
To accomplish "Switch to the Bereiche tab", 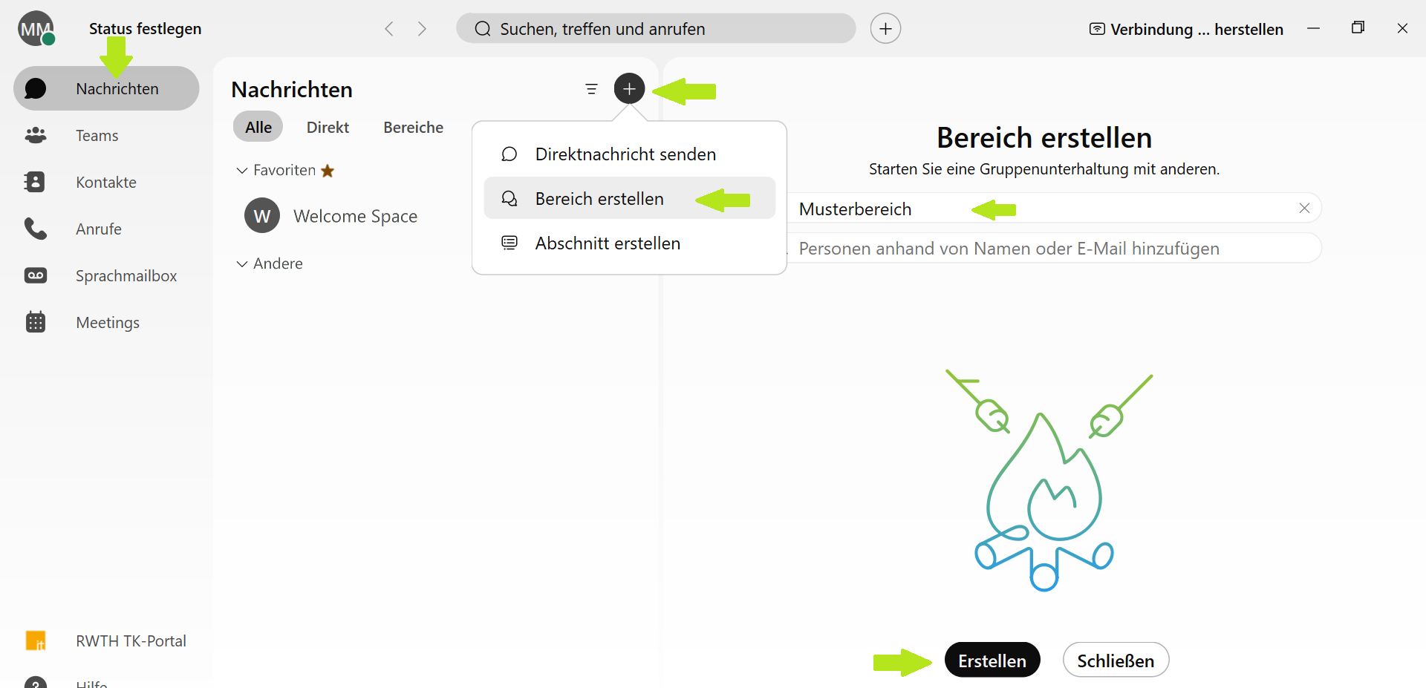I will (413, 128).
